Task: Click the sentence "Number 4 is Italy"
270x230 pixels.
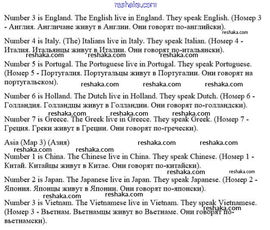Action: (x=33, y=41)
